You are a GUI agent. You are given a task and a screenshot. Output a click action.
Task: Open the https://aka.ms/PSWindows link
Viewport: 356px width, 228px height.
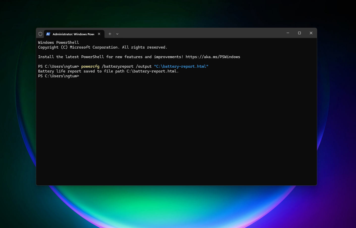coord(213,57)
